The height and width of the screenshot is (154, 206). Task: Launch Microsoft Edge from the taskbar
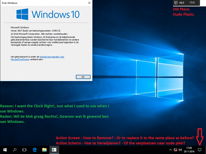(x=35, y=150)
